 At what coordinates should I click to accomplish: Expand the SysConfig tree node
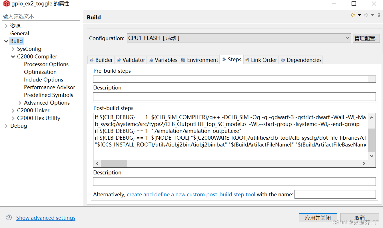point(13,49)
